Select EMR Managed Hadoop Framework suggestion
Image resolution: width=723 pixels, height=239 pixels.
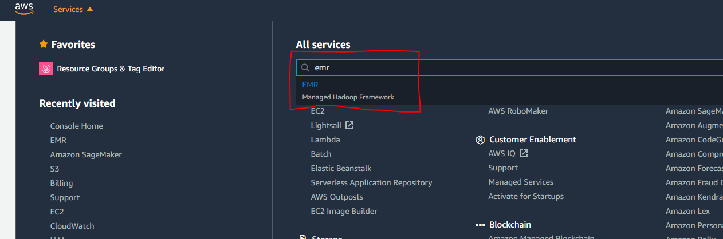(x=348, y=91)
